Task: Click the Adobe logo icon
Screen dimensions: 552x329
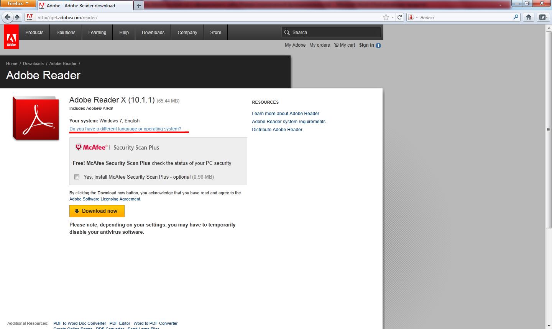Action: point(11,37)
